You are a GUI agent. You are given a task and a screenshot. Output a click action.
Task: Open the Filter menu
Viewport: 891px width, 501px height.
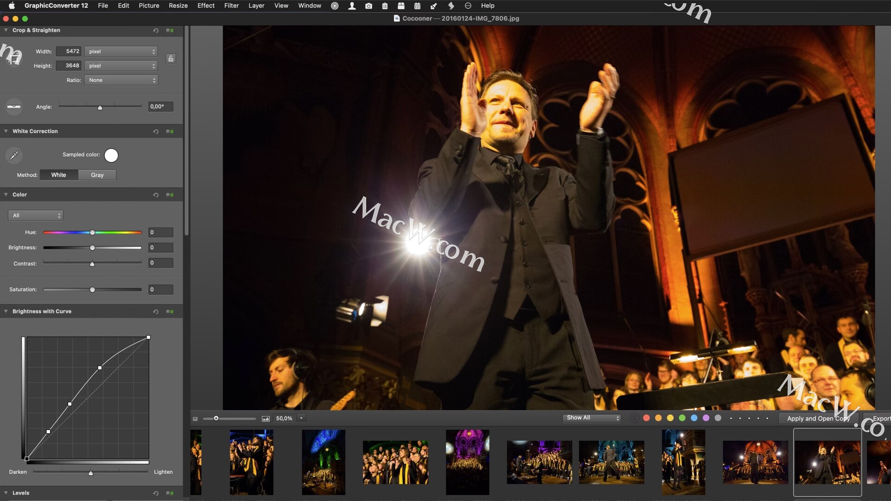(231, 6)
